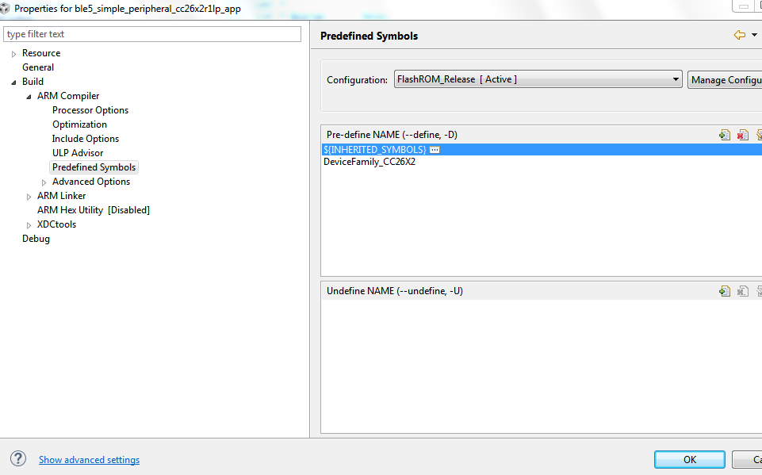Image resolution: width=762 pixels, height=475 pixels.
Task: Select the DeviceFamily_CC26X2 symbol
Action: [x=370, y=162]
